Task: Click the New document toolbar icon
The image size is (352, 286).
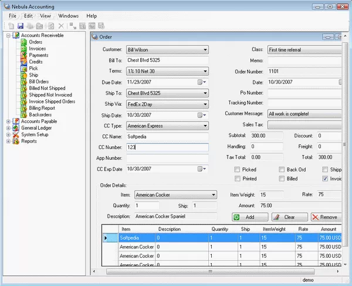Action: pyautogui.click(x=11, y=26)
